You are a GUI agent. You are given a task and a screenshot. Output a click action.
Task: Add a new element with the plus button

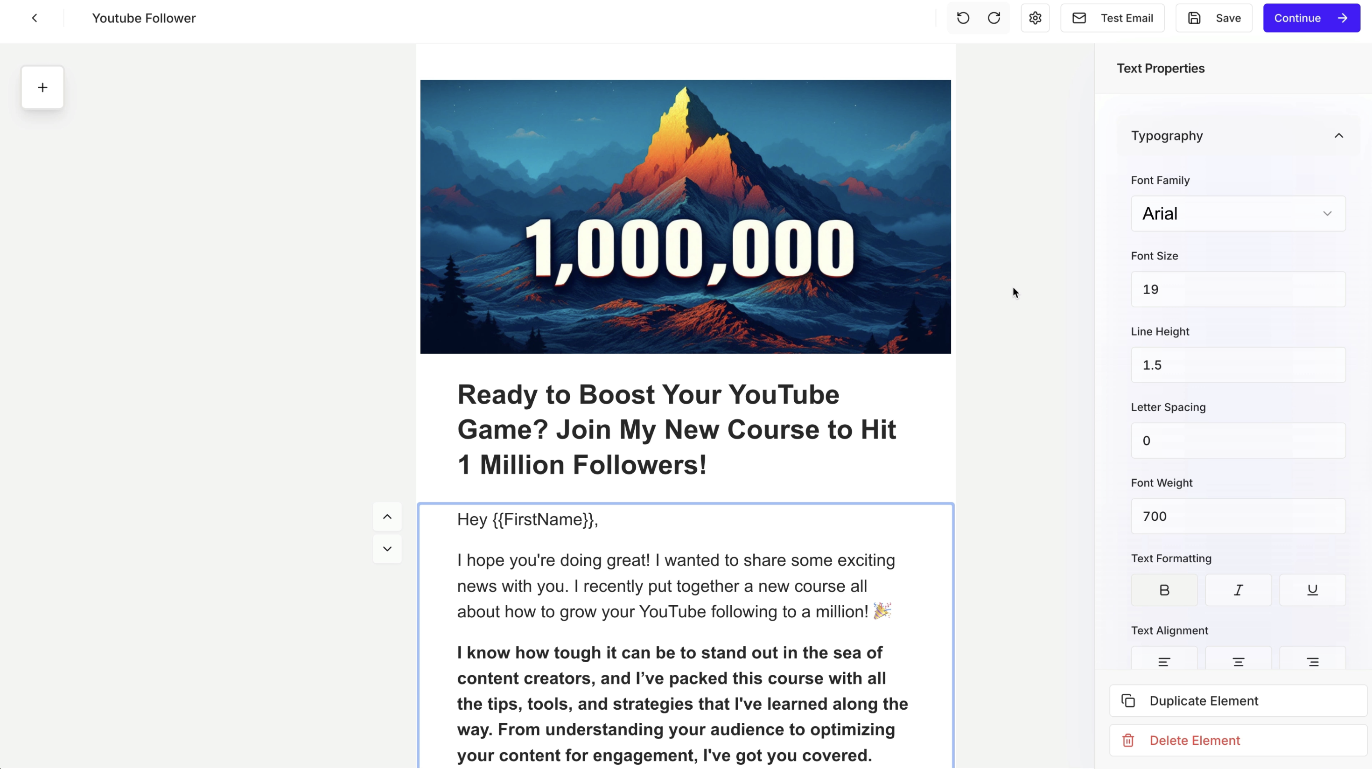point(42,87)
